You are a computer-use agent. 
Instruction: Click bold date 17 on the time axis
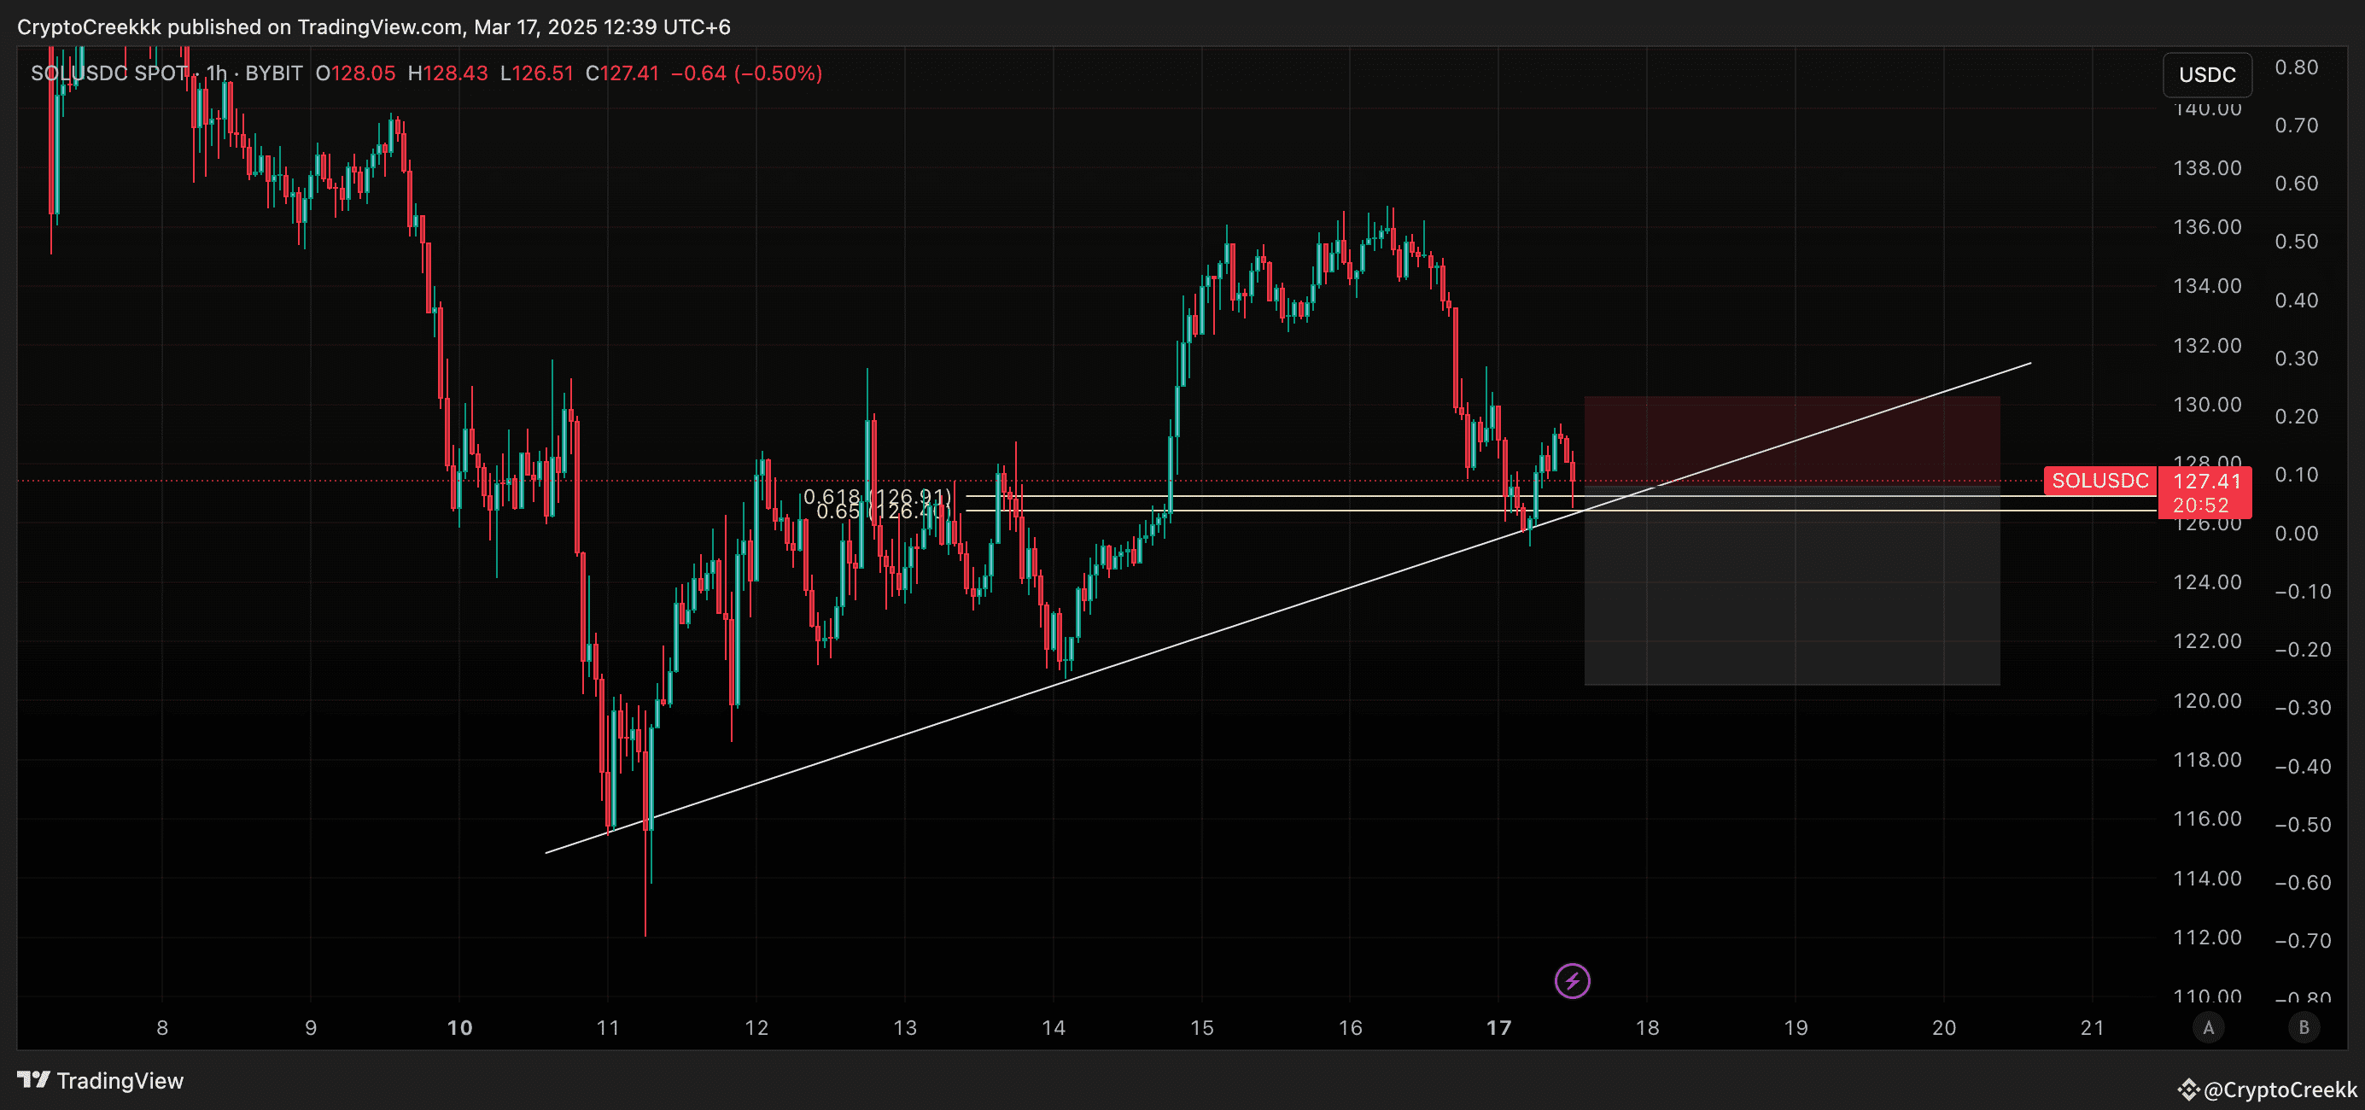[x=1499, y=1028]
